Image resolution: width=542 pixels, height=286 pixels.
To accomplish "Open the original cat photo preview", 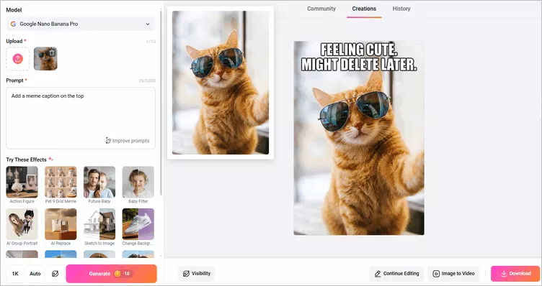I will (221, 83).
